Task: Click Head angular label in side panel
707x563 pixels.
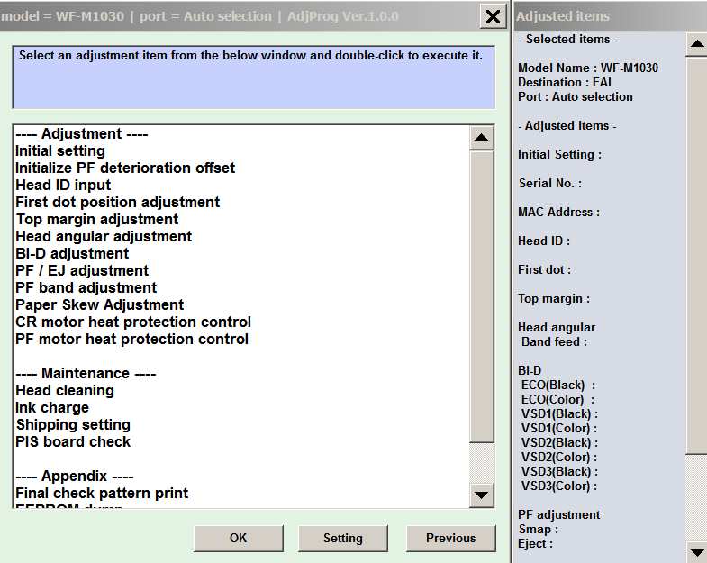Action: [557, 328]
